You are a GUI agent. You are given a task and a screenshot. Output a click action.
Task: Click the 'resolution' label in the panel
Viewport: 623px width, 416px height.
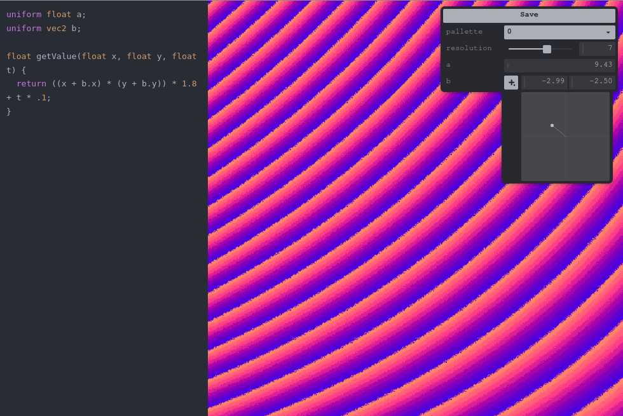(469, 48)
